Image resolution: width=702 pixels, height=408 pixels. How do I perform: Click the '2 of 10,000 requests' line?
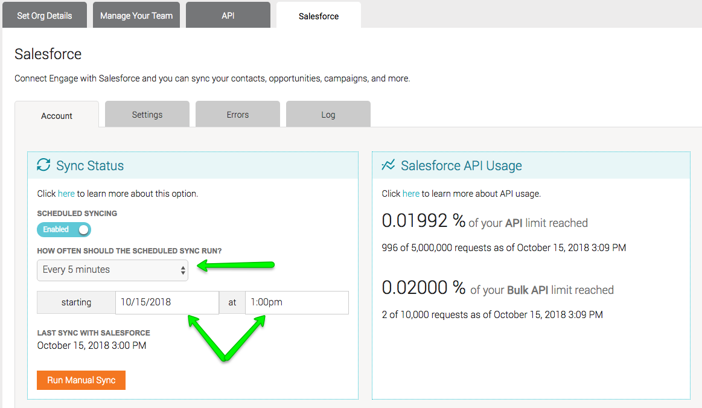[492, 315]
